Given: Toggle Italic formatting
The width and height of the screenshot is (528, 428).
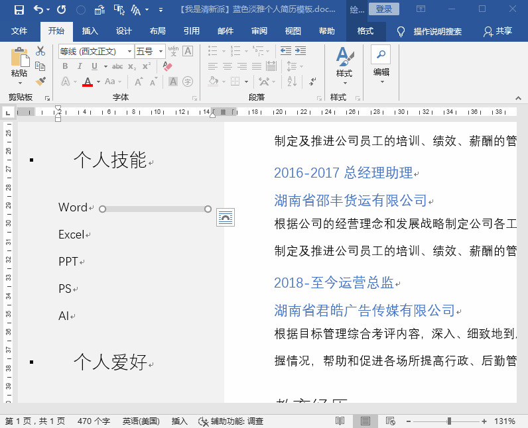Looking at the screenshot, I should pyautogui.click(x=80, y=66).
